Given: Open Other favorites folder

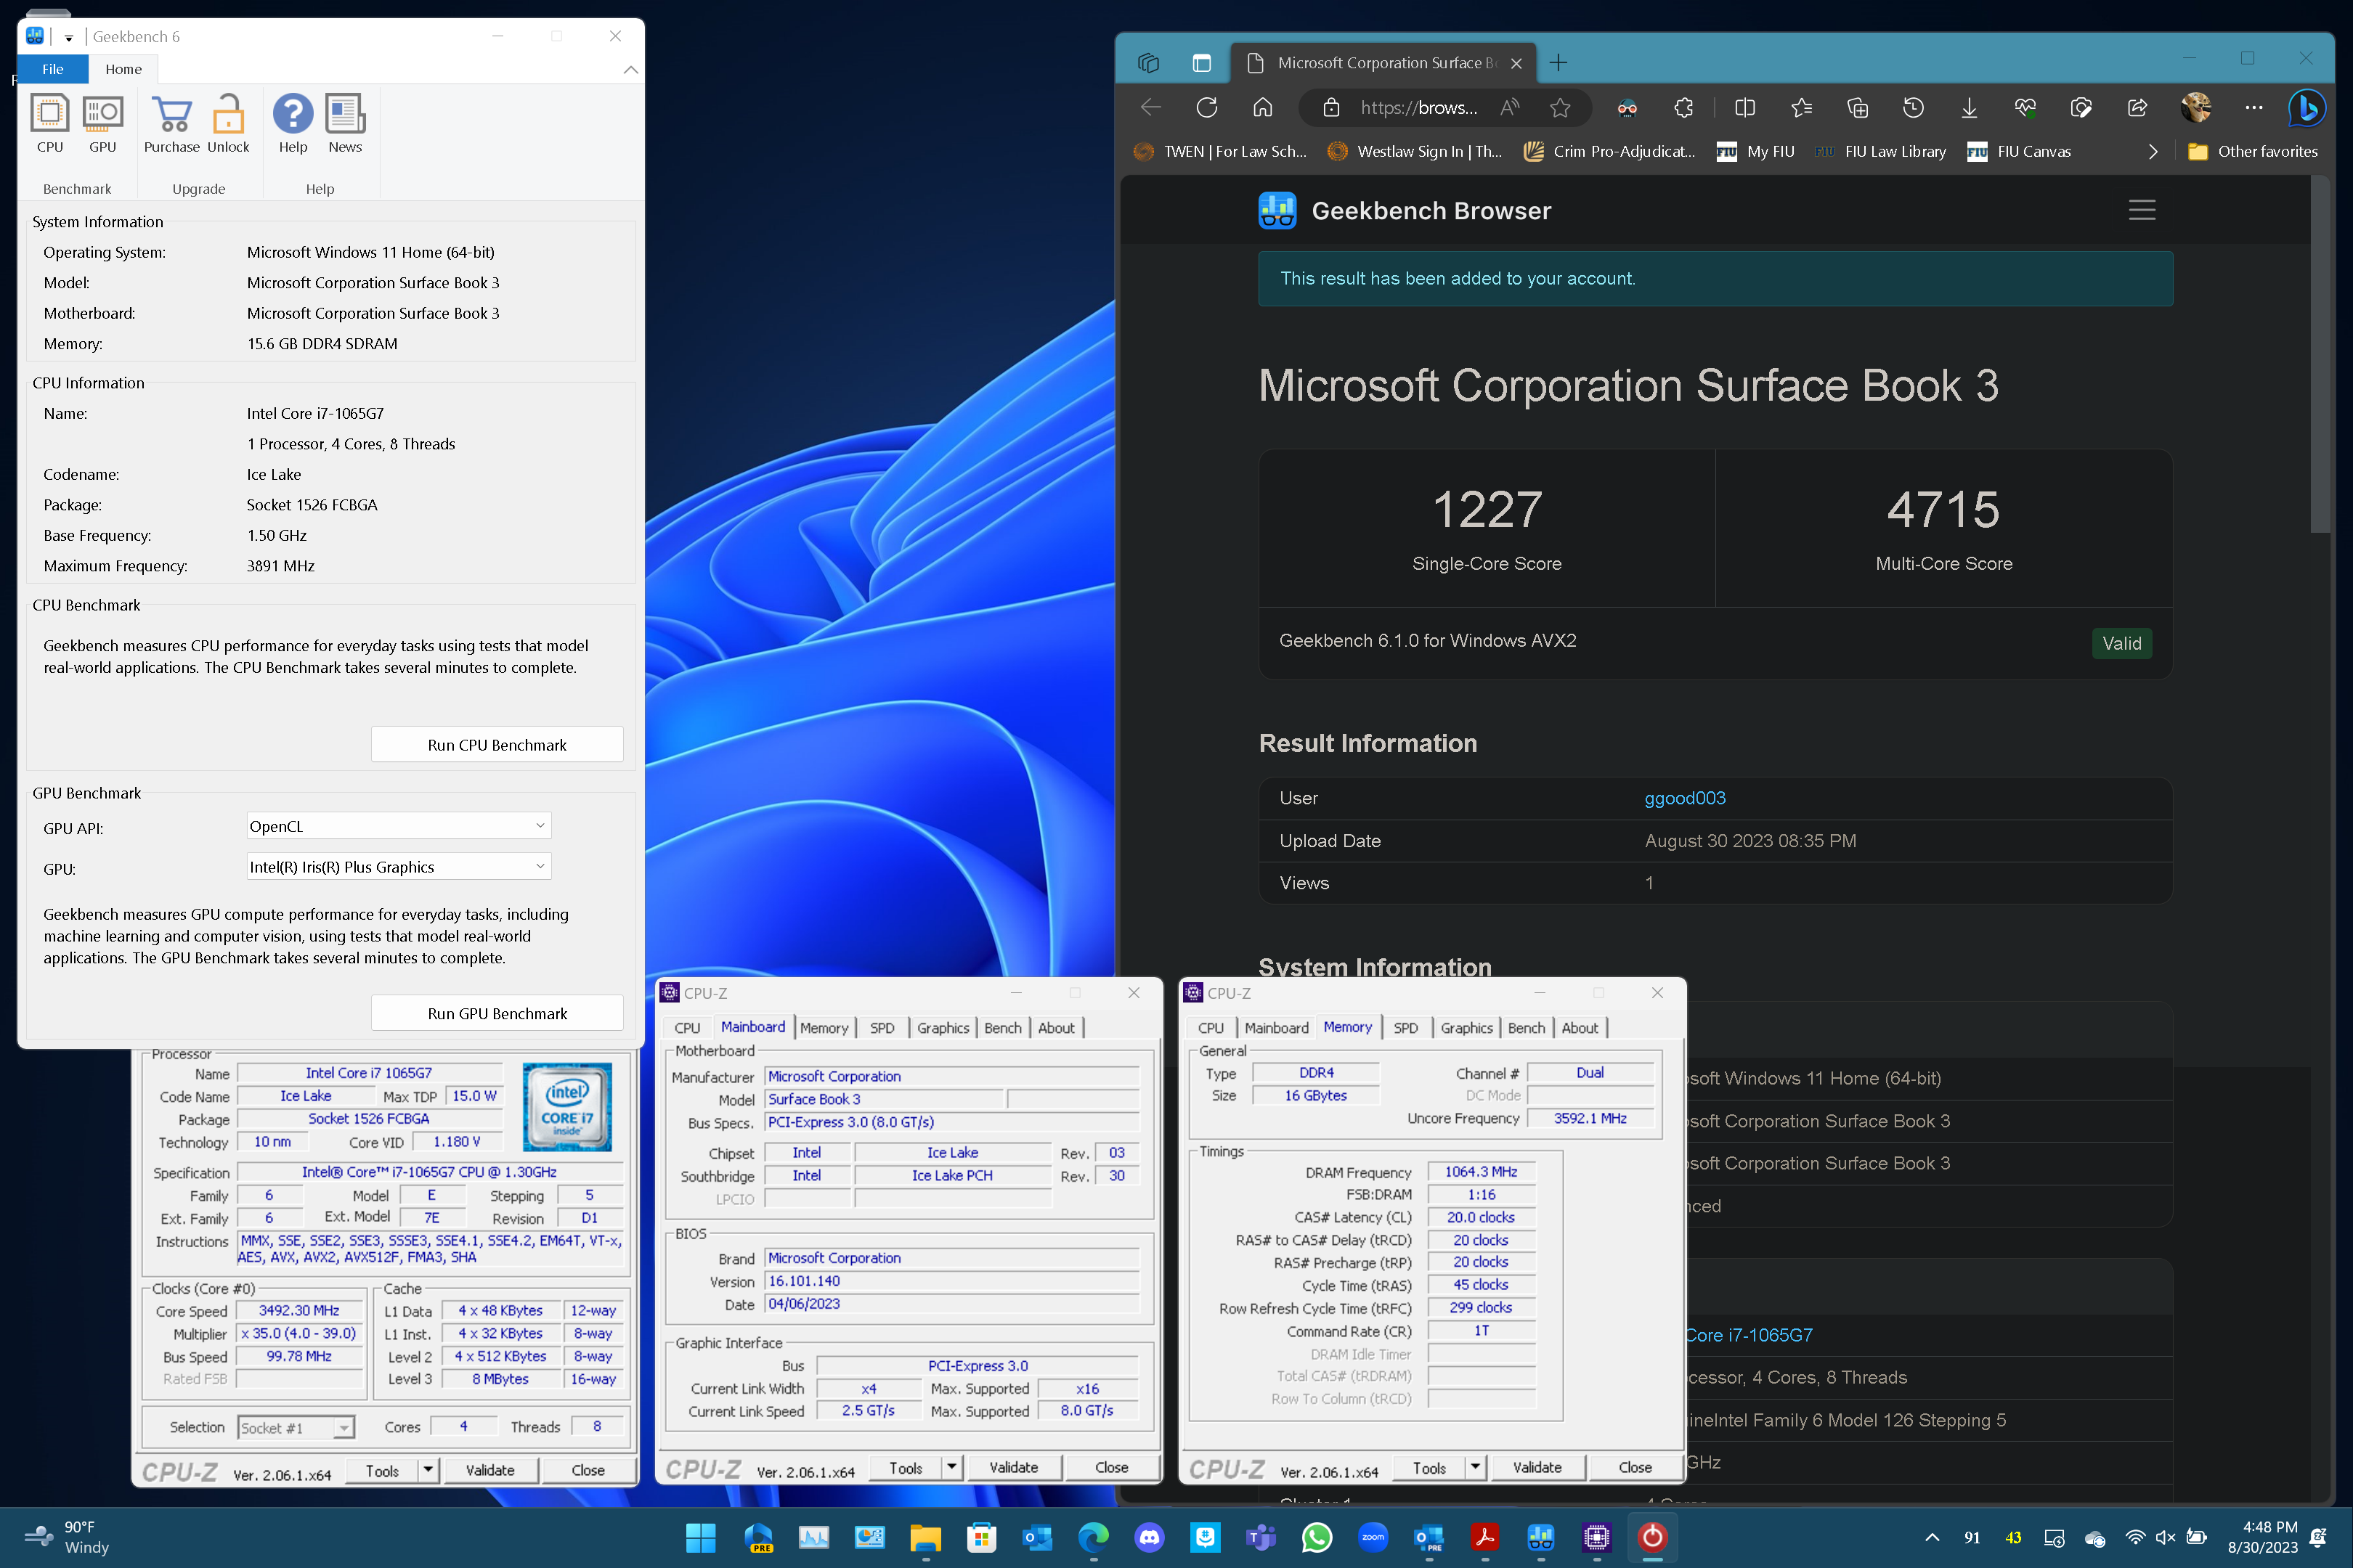Looking at the screenshot, I should [x=2252, y=152].
